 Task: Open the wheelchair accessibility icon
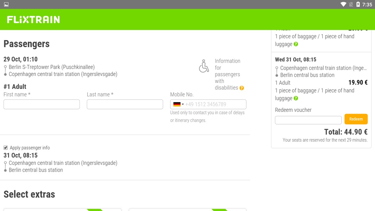coord(204,66)
